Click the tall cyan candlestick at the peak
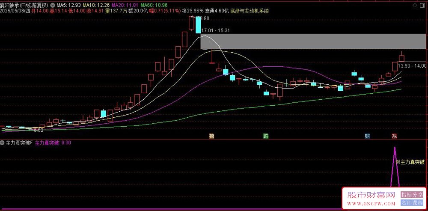The image size is (428, 211). pyautogui.click(x=198, y=25)
